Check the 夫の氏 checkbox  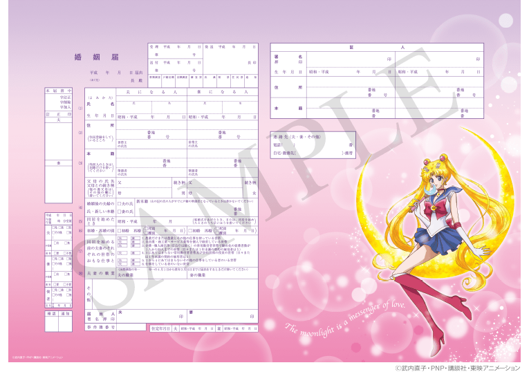click(119, 204)
